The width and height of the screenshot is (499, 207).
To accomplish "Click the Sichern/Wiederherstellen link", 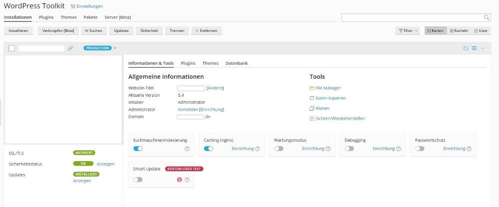I will point(340,119).
